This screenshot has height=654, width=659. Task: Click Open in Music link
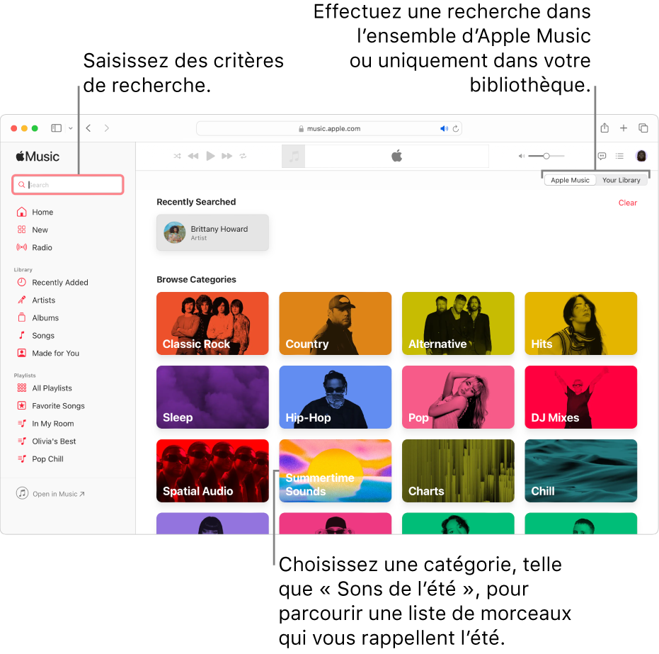(x=51, y=493)
